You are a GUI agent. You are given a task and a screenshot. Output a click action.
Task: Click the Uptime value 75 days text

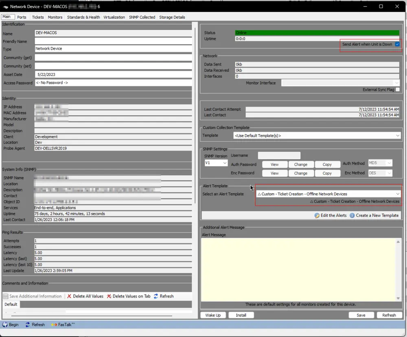coord(70,214)
